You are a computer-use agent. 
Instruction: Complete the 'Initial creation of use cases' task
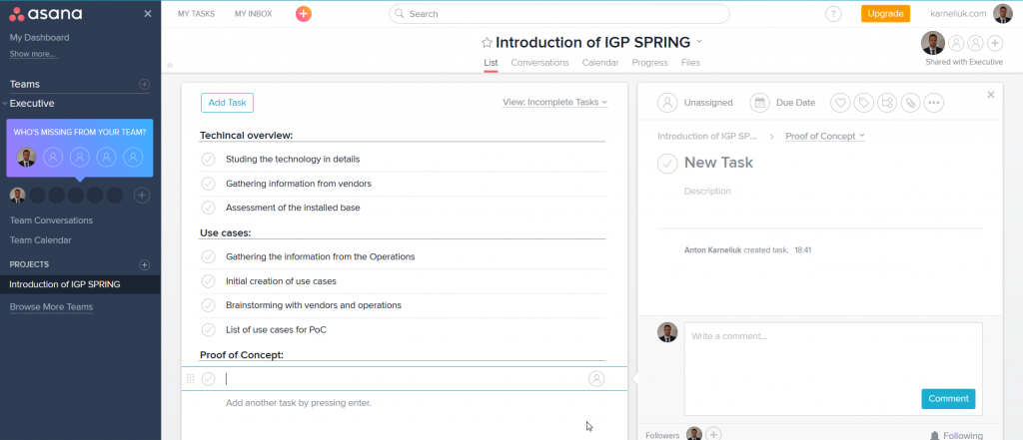pos(208,281)
